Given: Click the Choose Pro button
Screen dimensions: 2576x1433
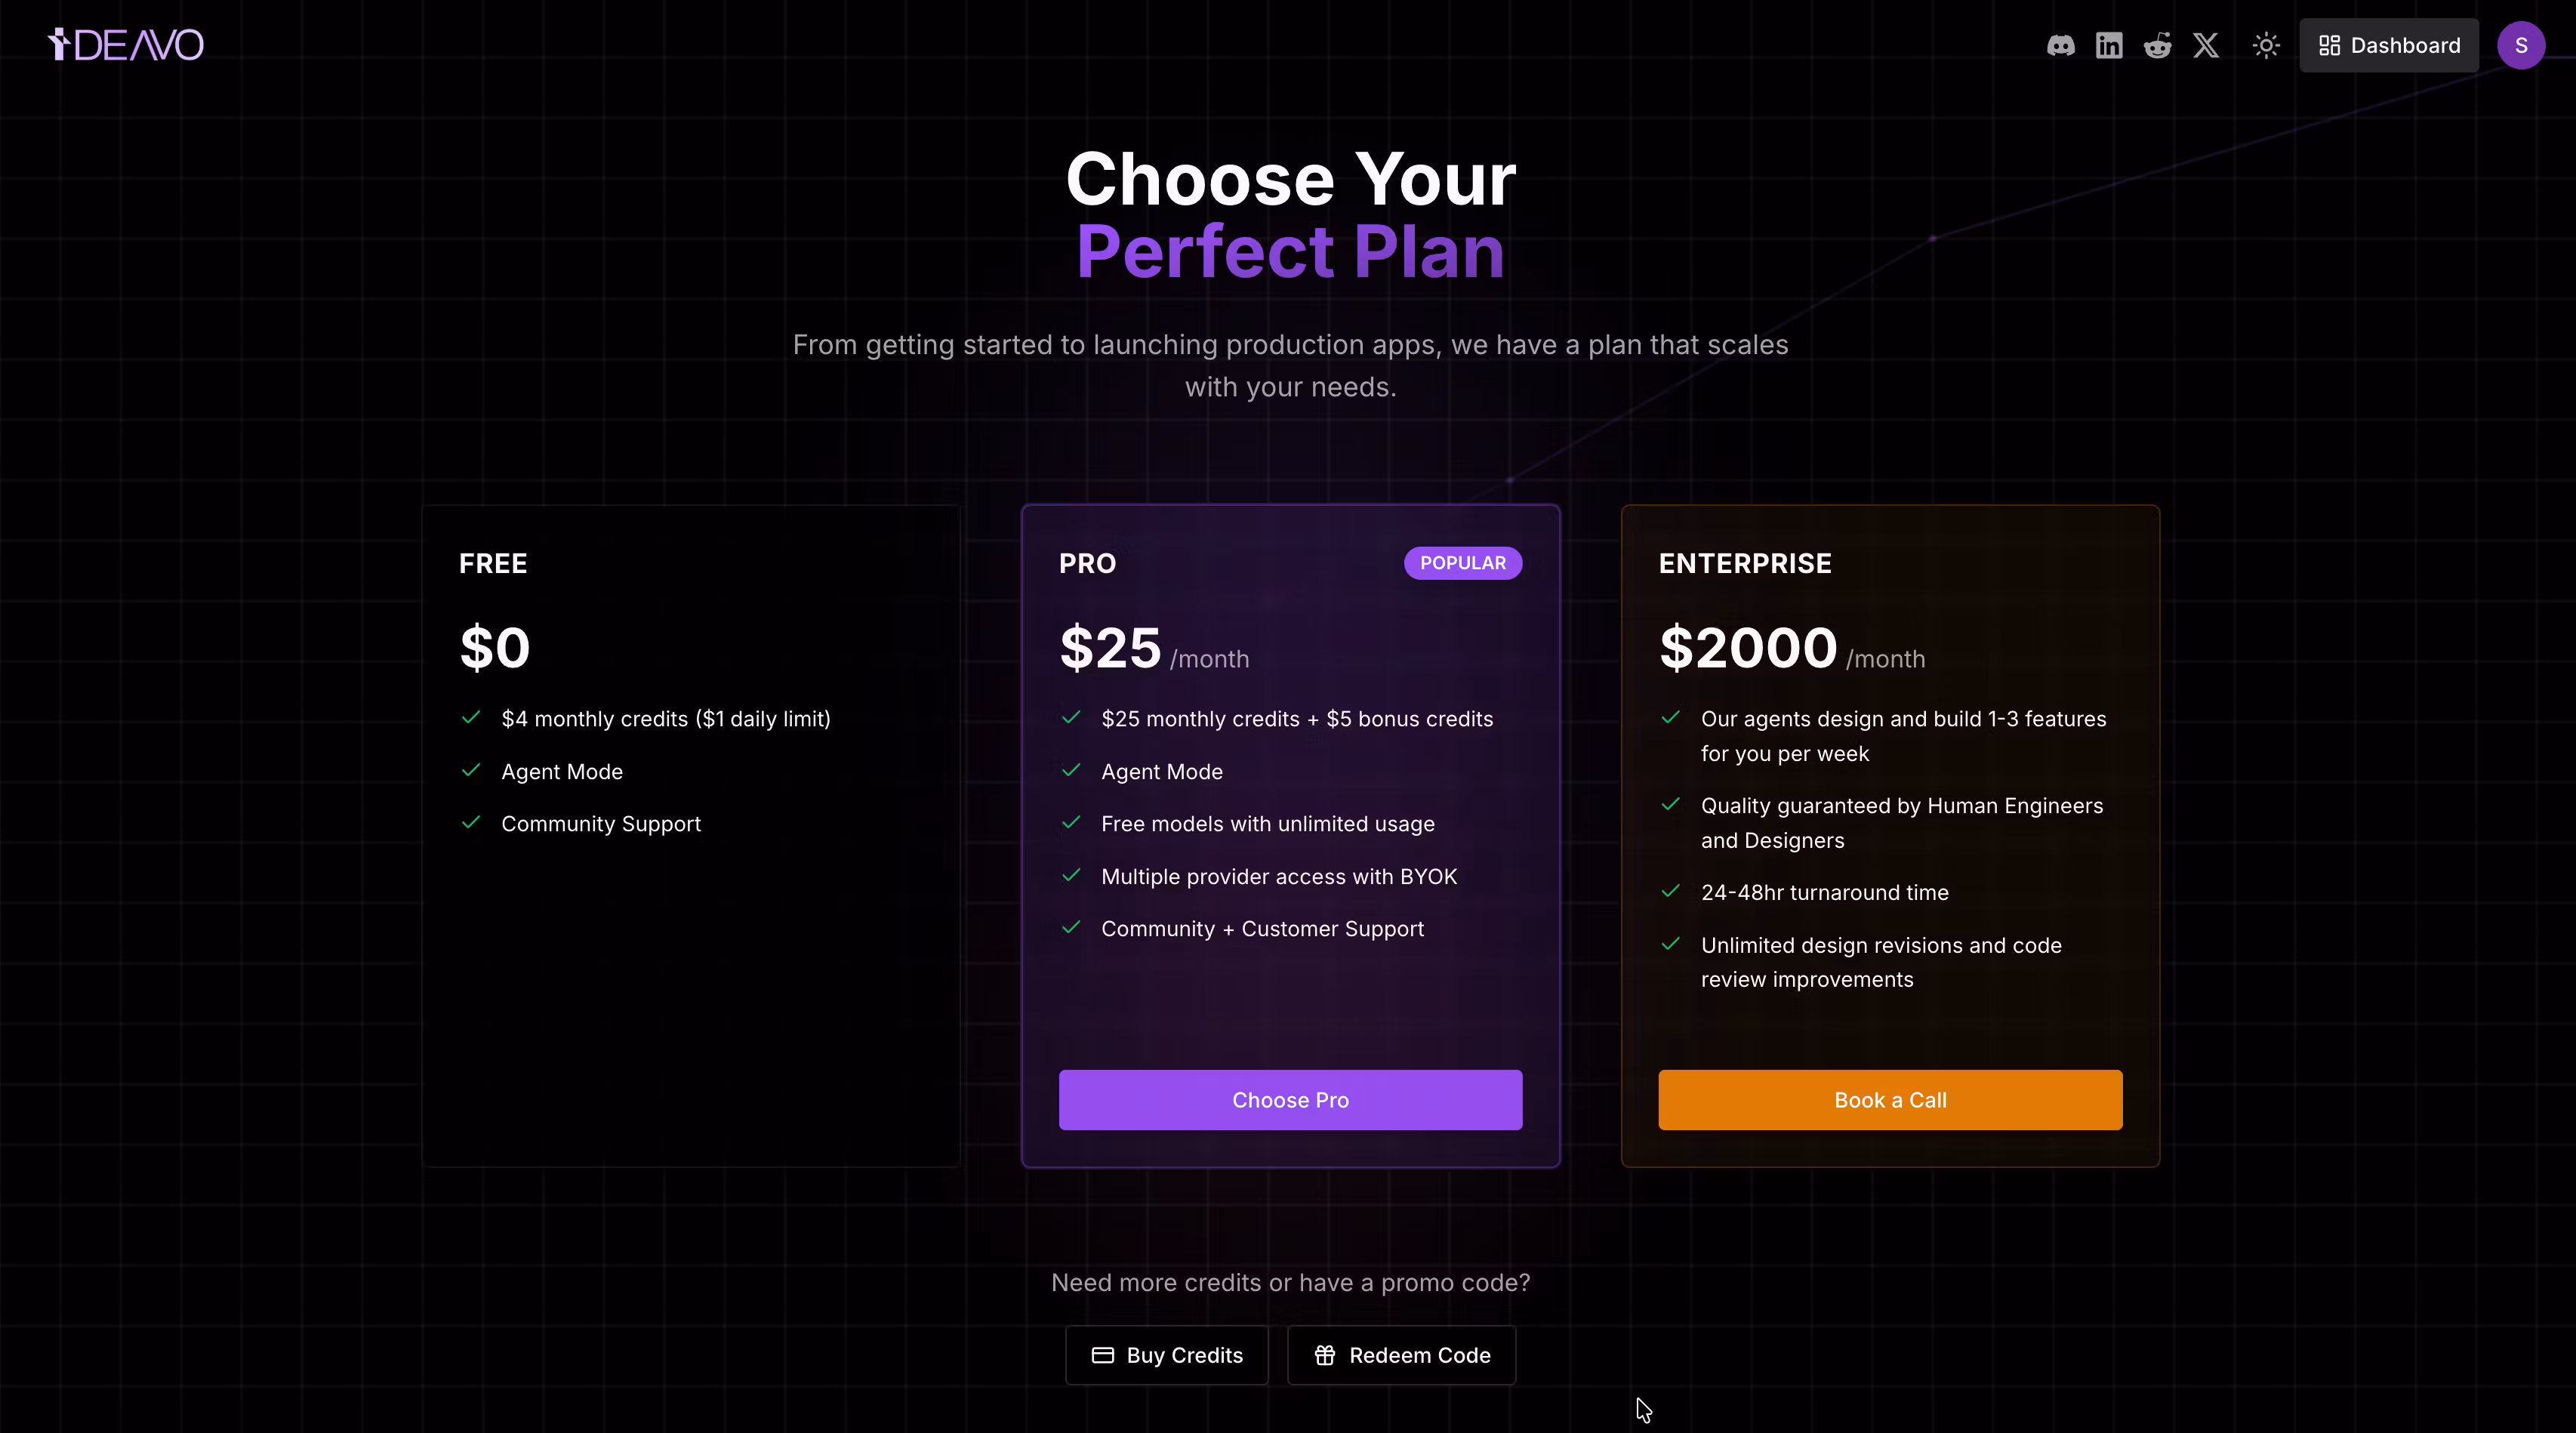Looking at the screenshot, I should 1290,1100.
